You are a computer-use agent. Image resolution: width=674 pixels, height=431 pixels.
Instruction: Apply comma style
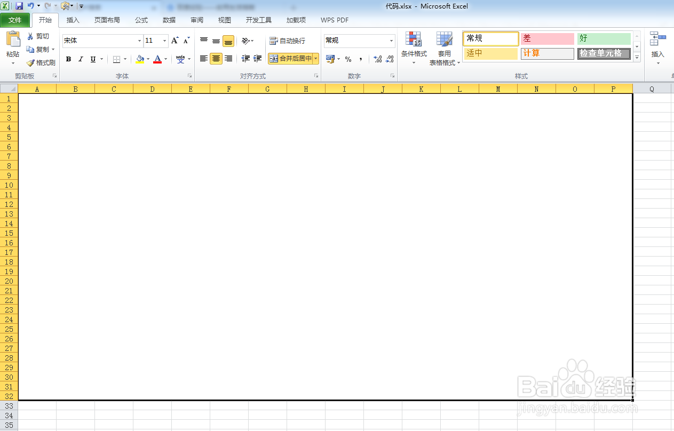(x=361, y=59)
